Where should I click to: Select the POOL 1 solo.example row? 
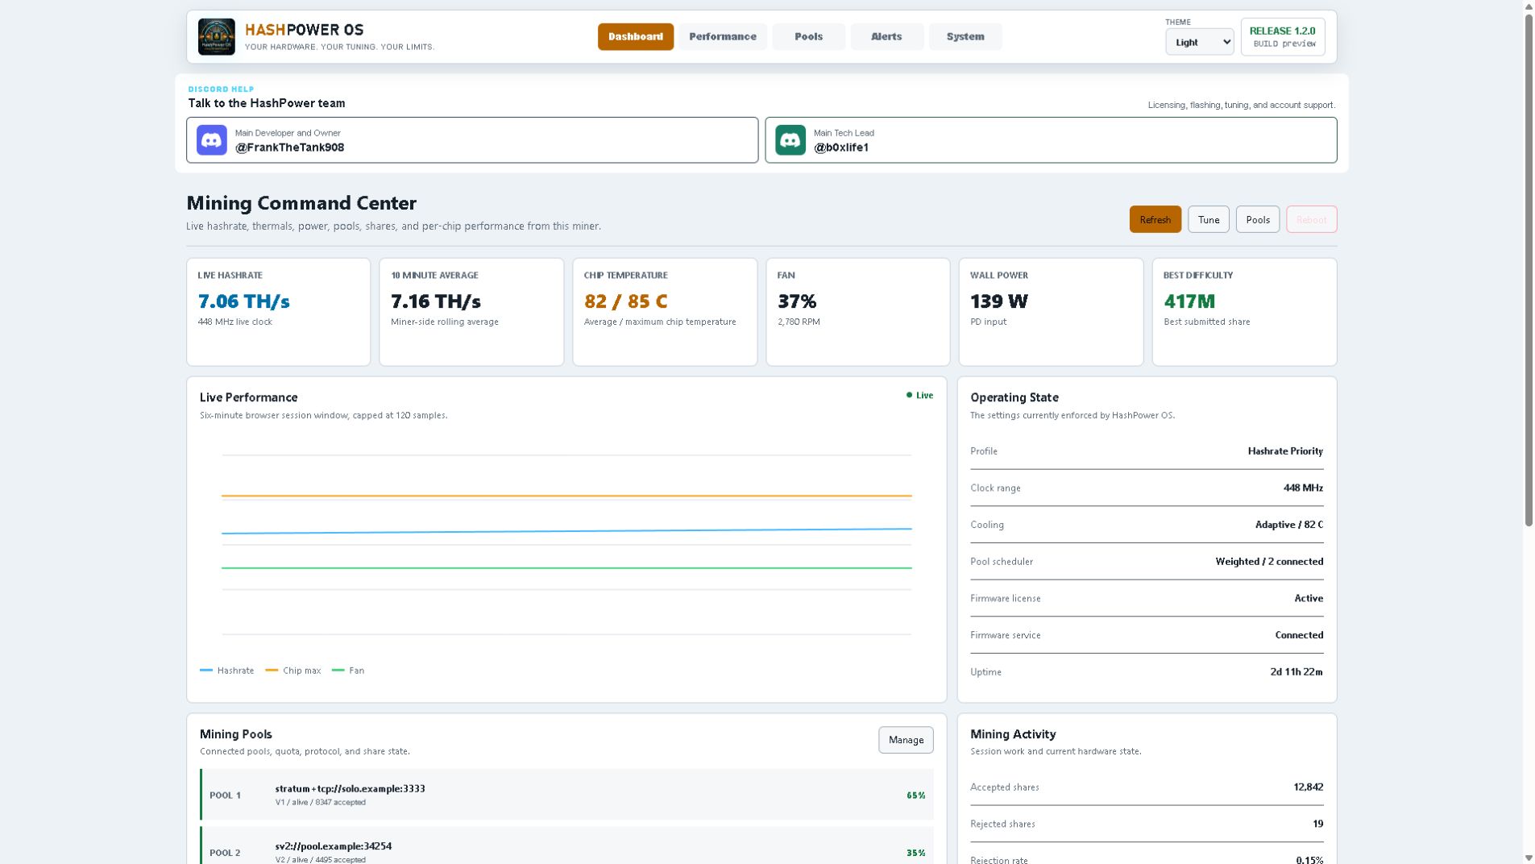point(567,795)
